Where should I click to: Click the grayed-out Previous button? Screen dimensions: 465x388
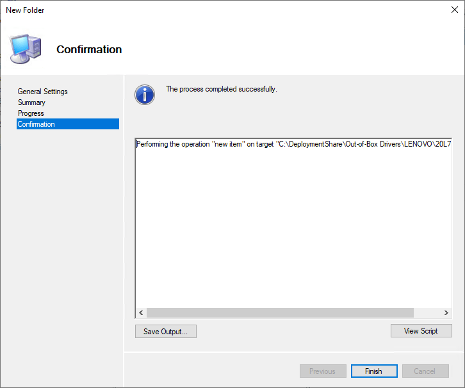click(x=322, y=371)
